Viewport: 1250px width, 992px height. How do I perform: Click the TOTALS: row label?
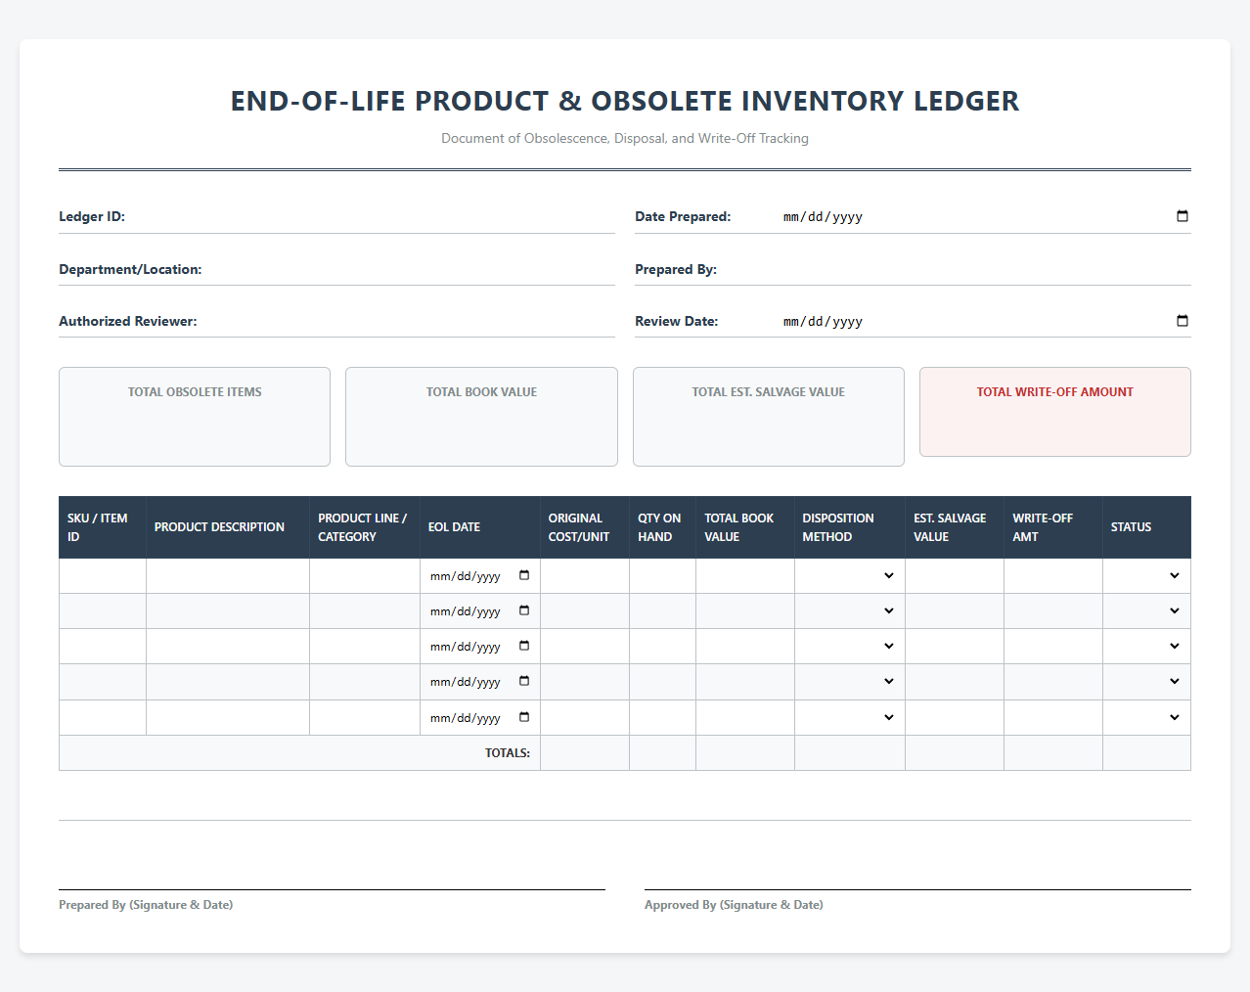pos(508,753)
